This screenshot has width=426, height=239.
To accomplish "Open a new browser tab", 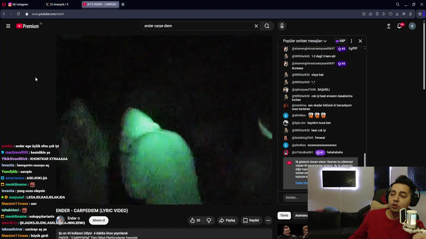I will coord(123,4).
